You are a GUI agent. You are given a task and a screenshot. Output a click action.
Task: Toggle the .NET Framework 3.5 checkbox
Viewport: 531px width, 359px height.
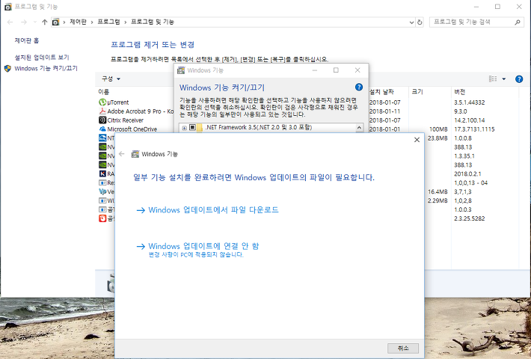(192, 128)
